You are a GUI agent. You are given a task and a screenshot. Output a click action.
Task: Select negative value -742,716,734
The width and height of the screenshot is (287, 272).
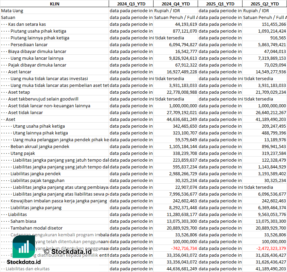(x=184, y=248)
